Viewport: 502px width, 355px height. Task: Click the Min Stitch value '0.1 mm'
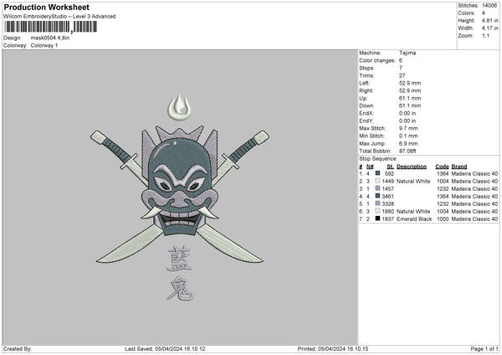click(x=408, y=136)
